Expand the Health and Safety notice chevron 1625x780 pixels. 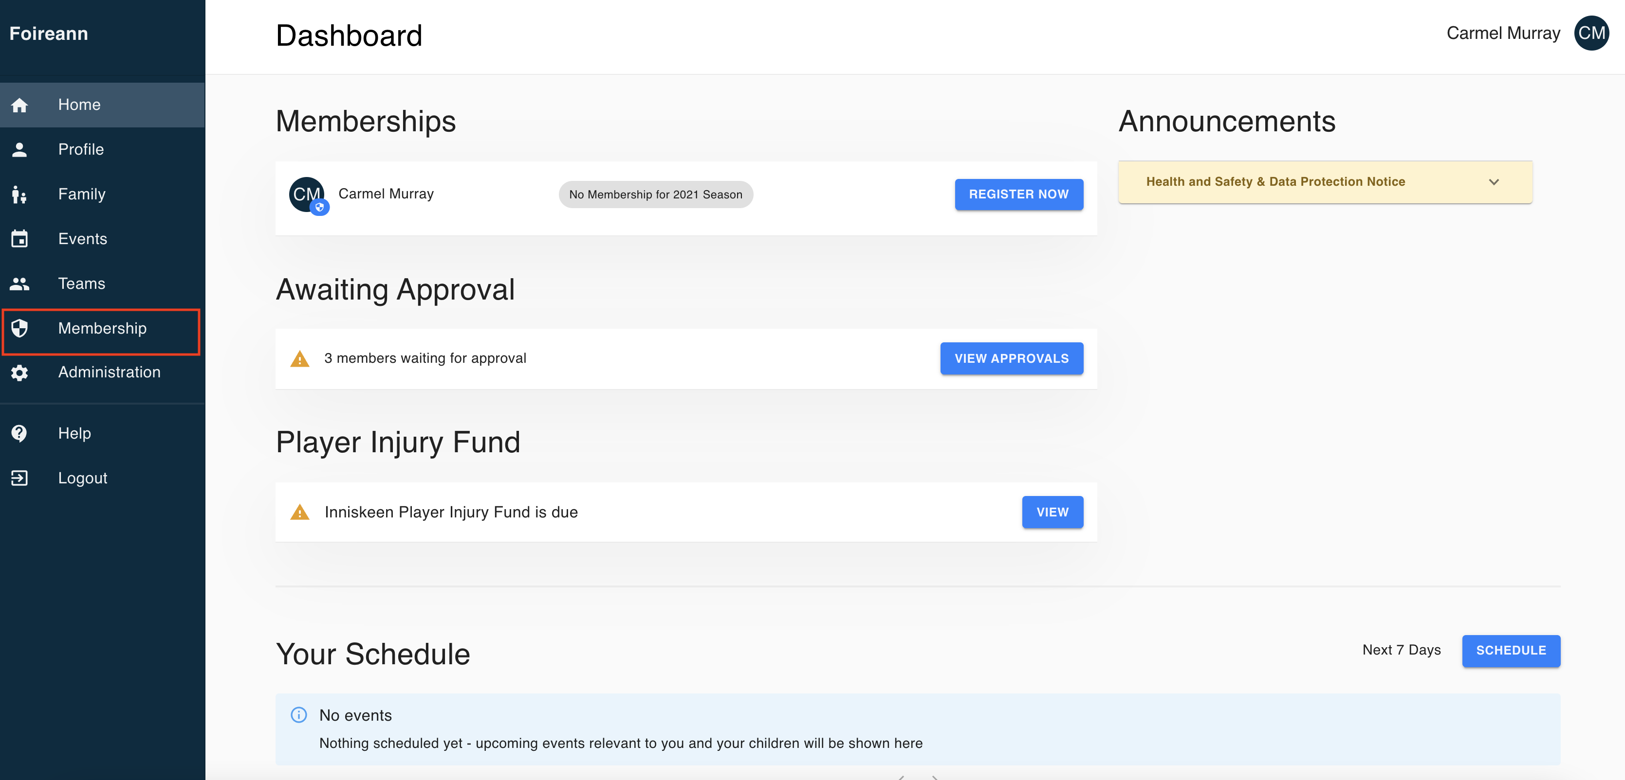pyautogui.click(x=1493, y=182)
